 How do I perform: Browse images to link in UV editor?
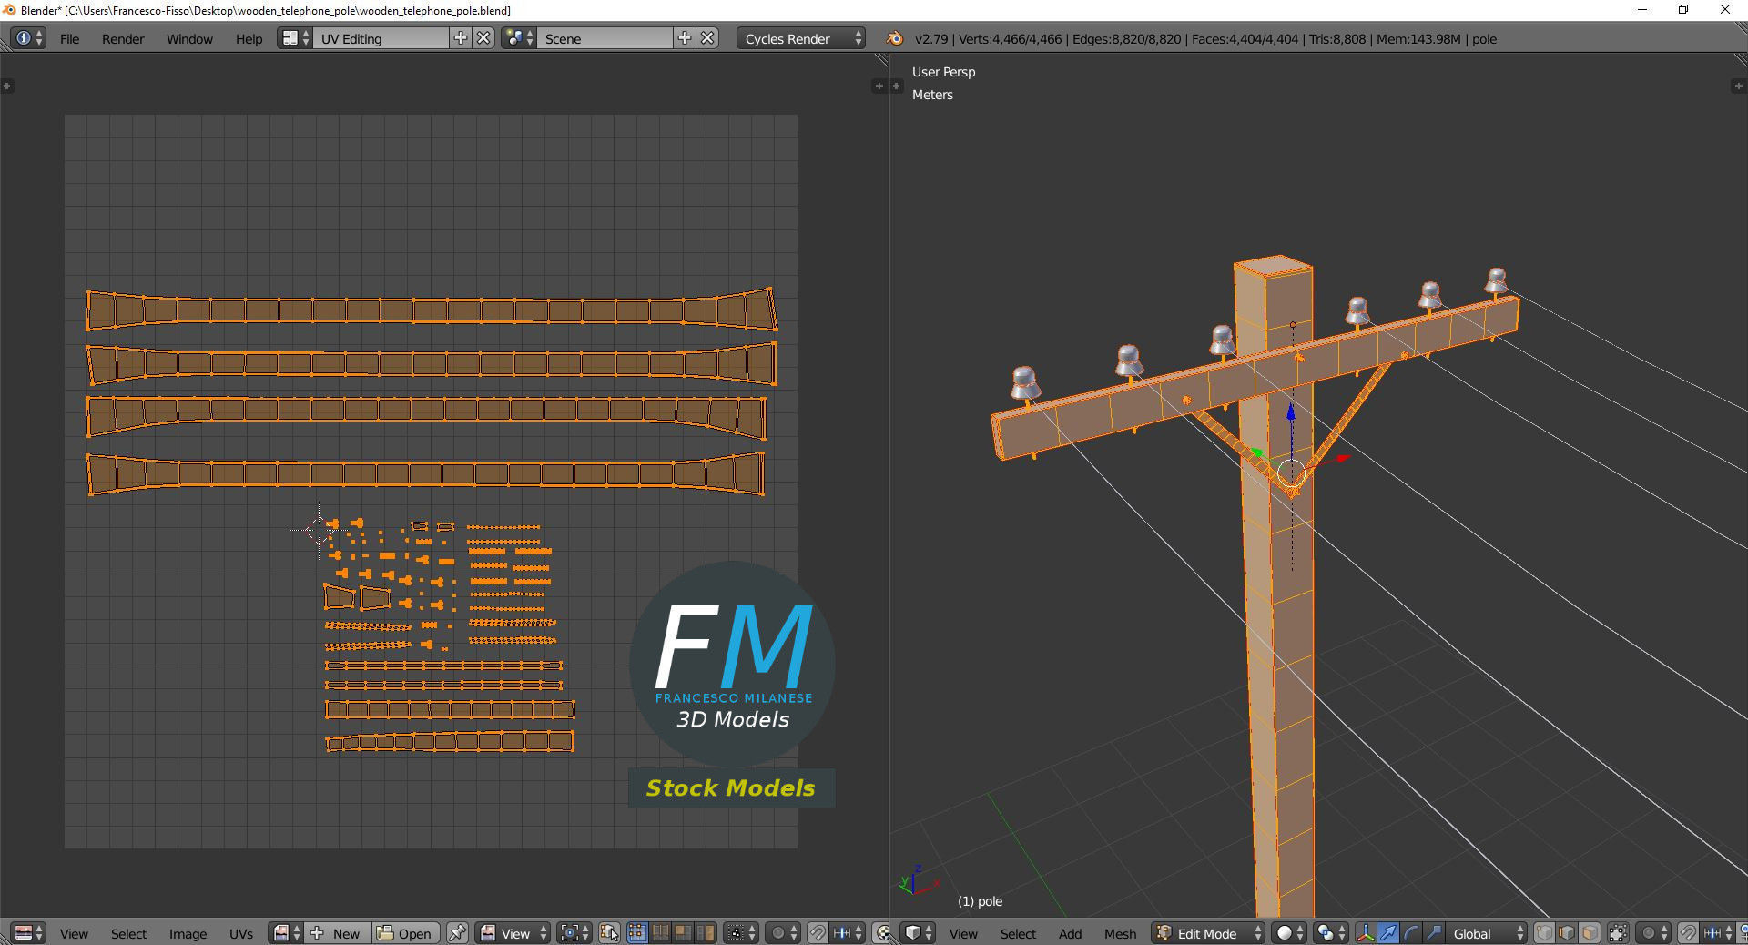click(286, 933)
